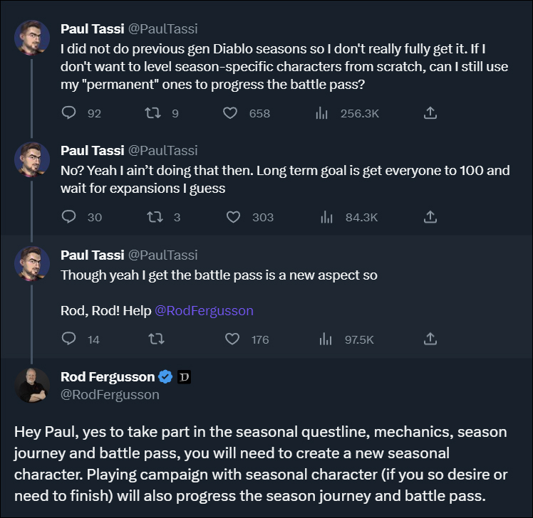Viewport: 533px width, 518px height.
Task: Reply to tweet with 30 replies
Action: 69,217
